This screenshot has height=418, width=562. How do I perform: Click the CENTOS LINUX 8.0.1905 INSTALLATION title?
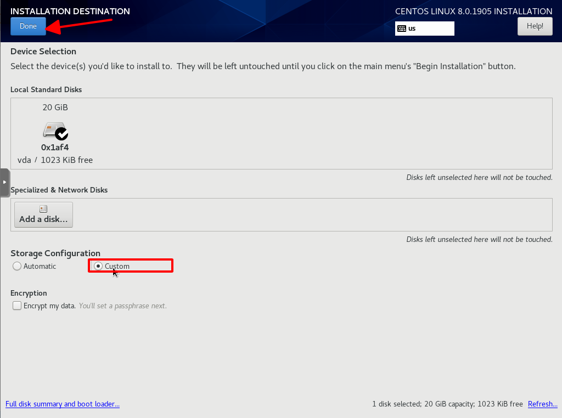click(474, 11)
